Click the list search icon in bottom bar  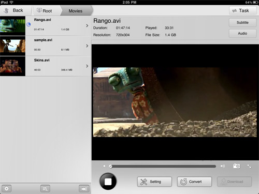point(45,189)
